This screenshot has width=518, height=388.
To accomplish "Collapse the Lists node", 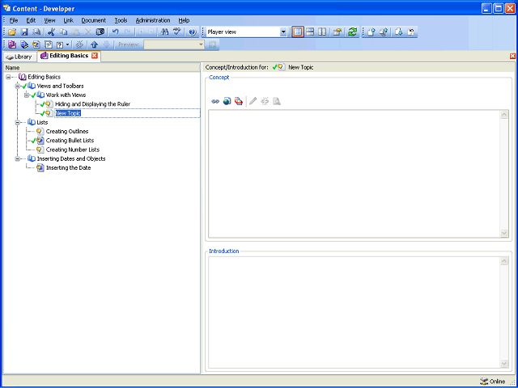I will tap(18, 122).
